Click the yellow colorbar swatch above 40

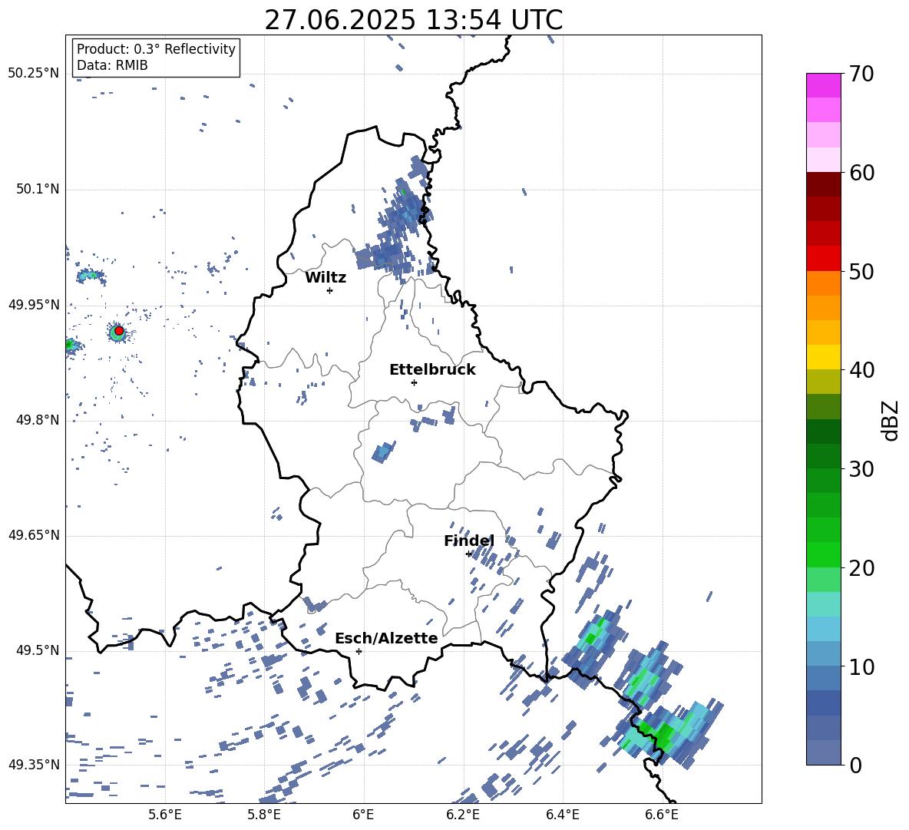point(823,357)
